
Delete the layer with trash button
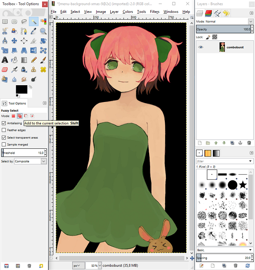[249, 143]
